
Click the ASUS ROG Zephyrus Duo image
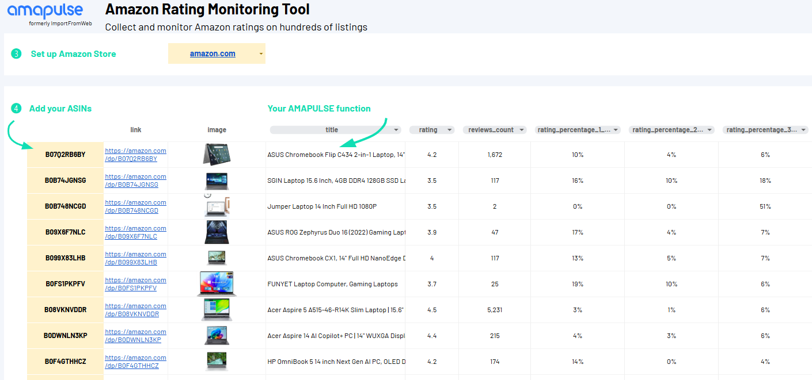tap(217, 232)
